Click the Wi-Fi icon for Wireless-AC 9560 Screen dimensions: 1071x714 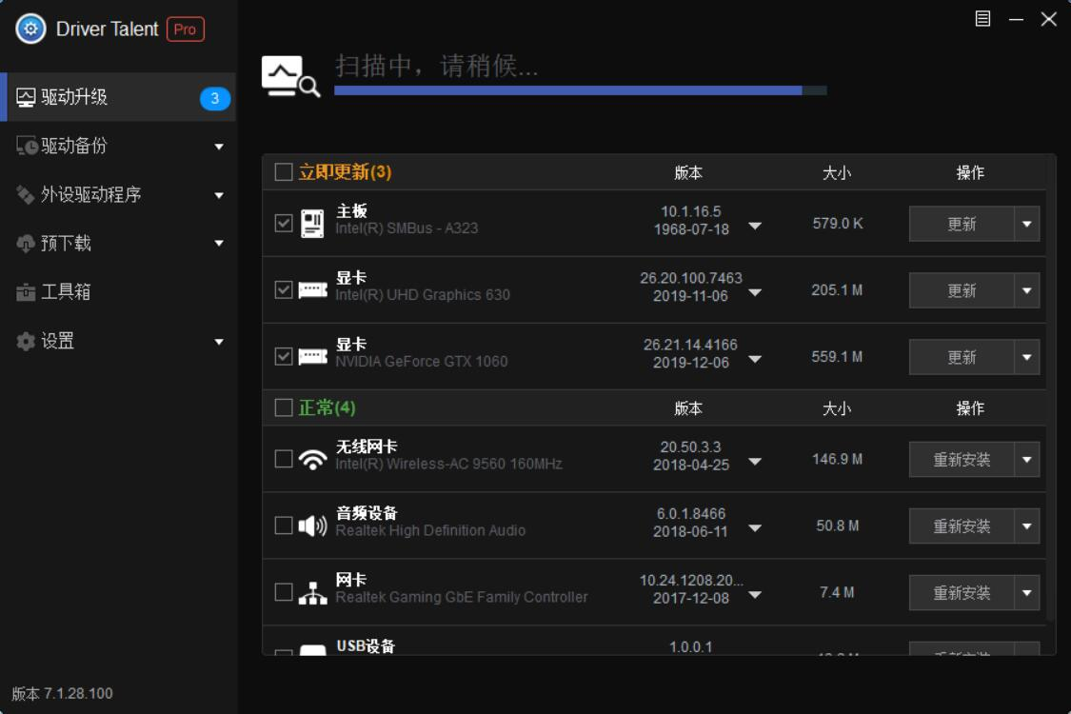pos(313,459)
